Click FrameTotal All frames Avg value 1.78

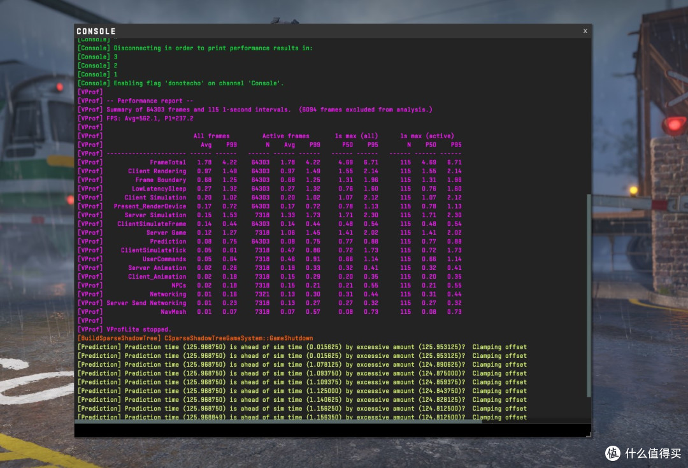(x=204, y=162)
